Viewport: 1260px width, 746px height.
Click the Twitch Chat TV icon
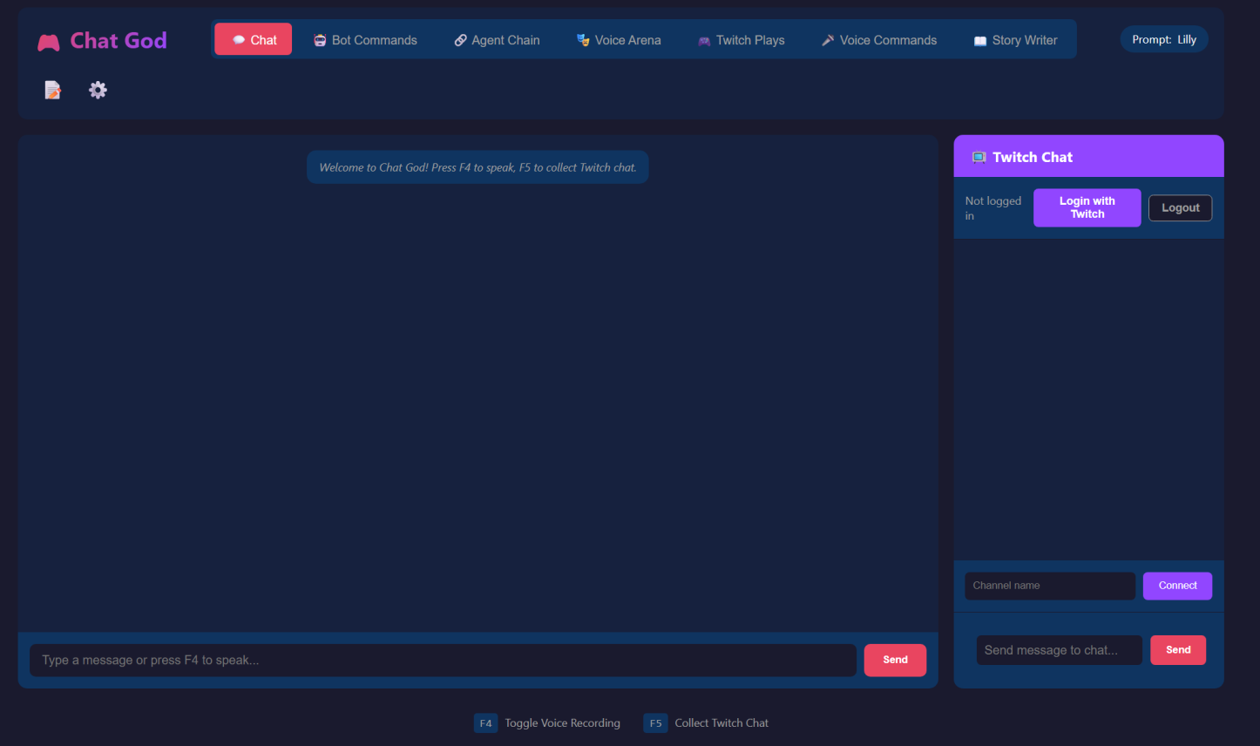click(979, 157)
